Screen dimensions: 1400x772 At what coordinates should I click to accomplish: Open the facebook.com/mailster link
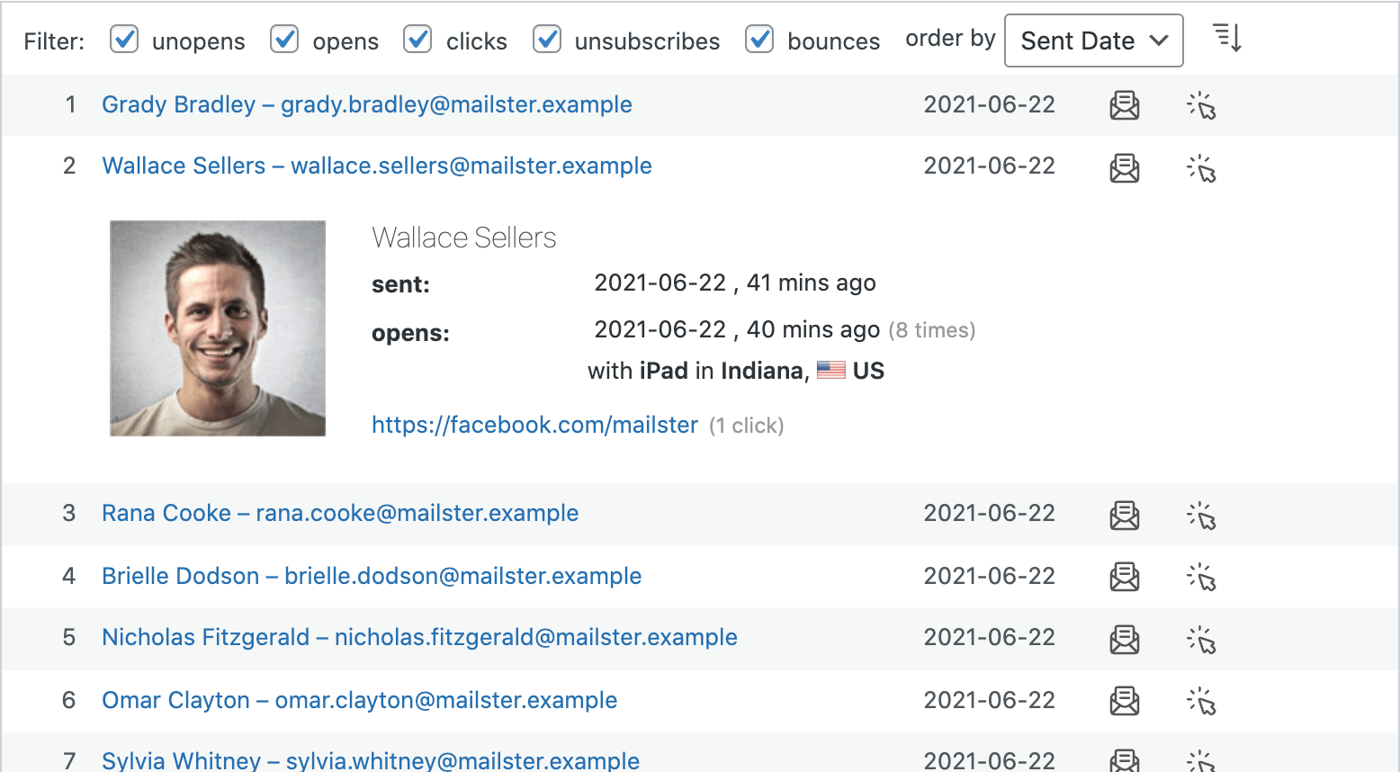(534, 424)
